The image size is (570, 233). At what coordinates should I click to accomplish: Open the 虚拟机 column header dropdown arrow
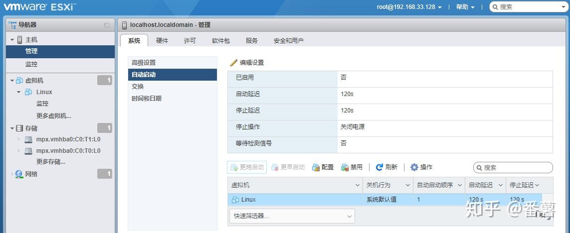click(x=358, y=185)
